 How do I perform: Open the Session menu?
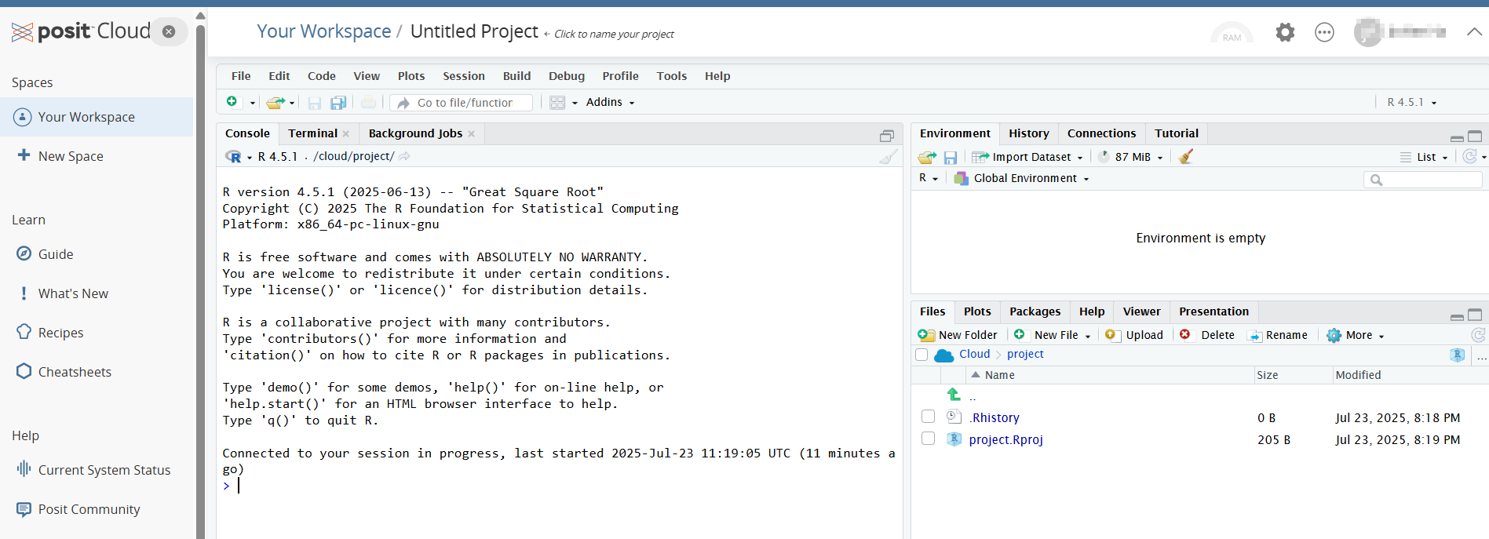(x=464, y=76)
